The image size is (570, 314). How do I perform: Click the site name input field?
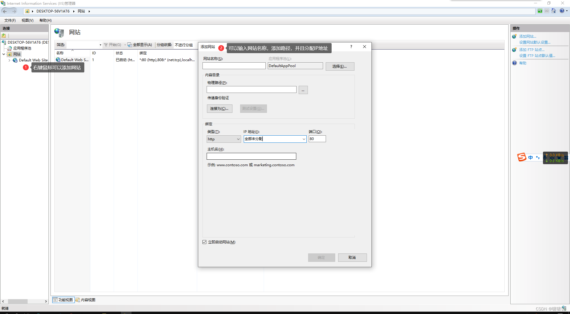coord(234,66)
